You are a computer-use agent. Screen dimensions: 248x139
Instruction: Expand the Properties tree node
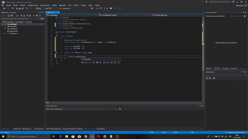click(5, 27)
